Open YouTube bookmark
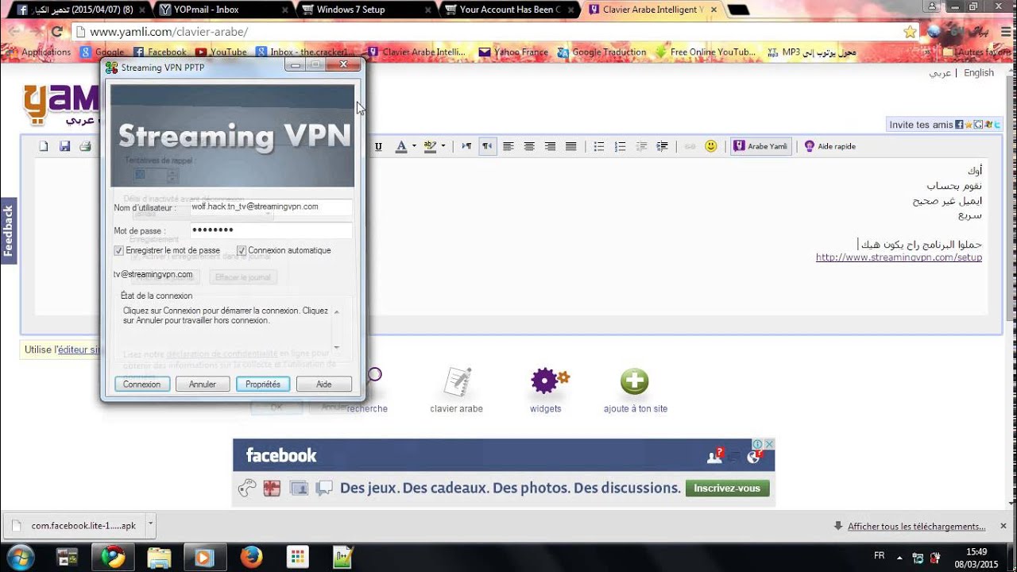Screen dimensions: 1017x572 click(221, 52)
